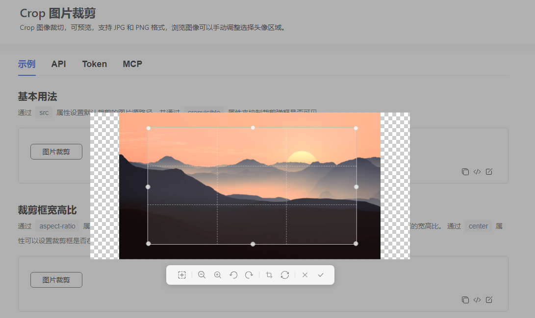The height and width of the screenshot is (318, 535).
Task: Confirm crop with the checkmark icon
Action: (x=321, y=275)
